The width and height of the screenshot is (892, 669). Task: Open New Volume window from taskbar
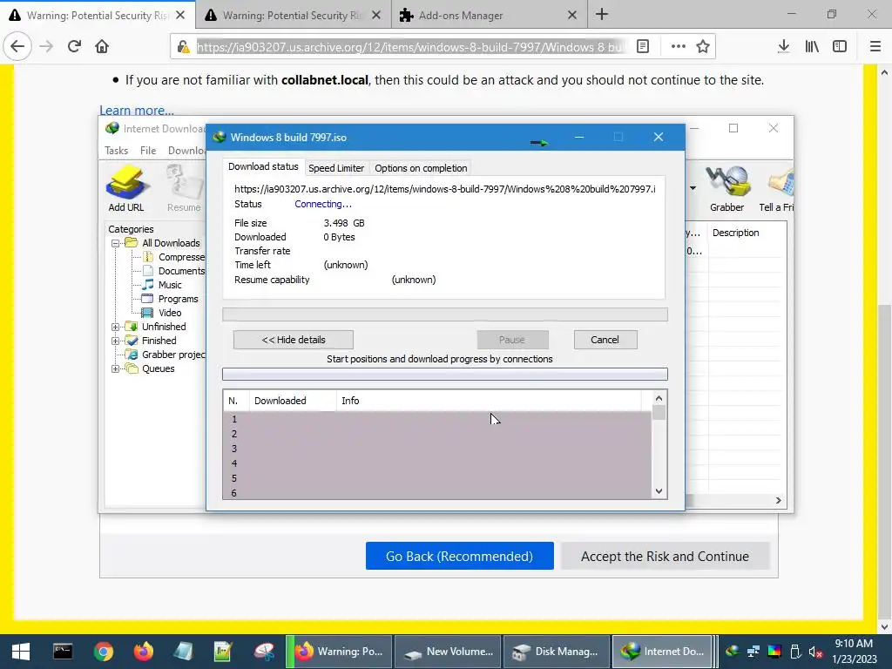coord(448,652)
